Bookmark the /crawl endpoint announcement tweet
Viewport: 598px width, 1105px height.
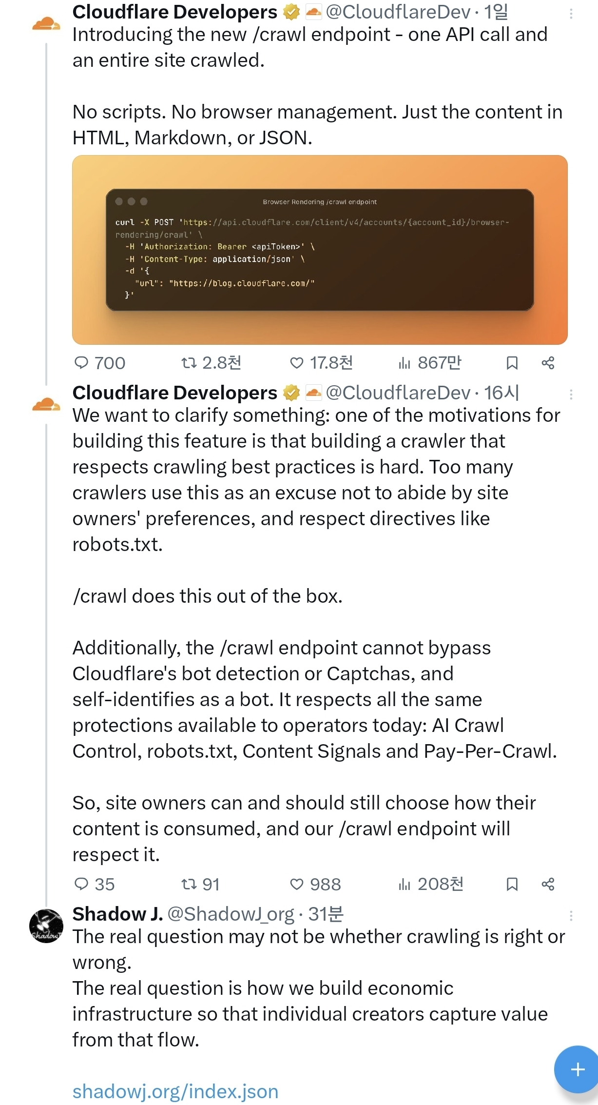coord(512,363)
